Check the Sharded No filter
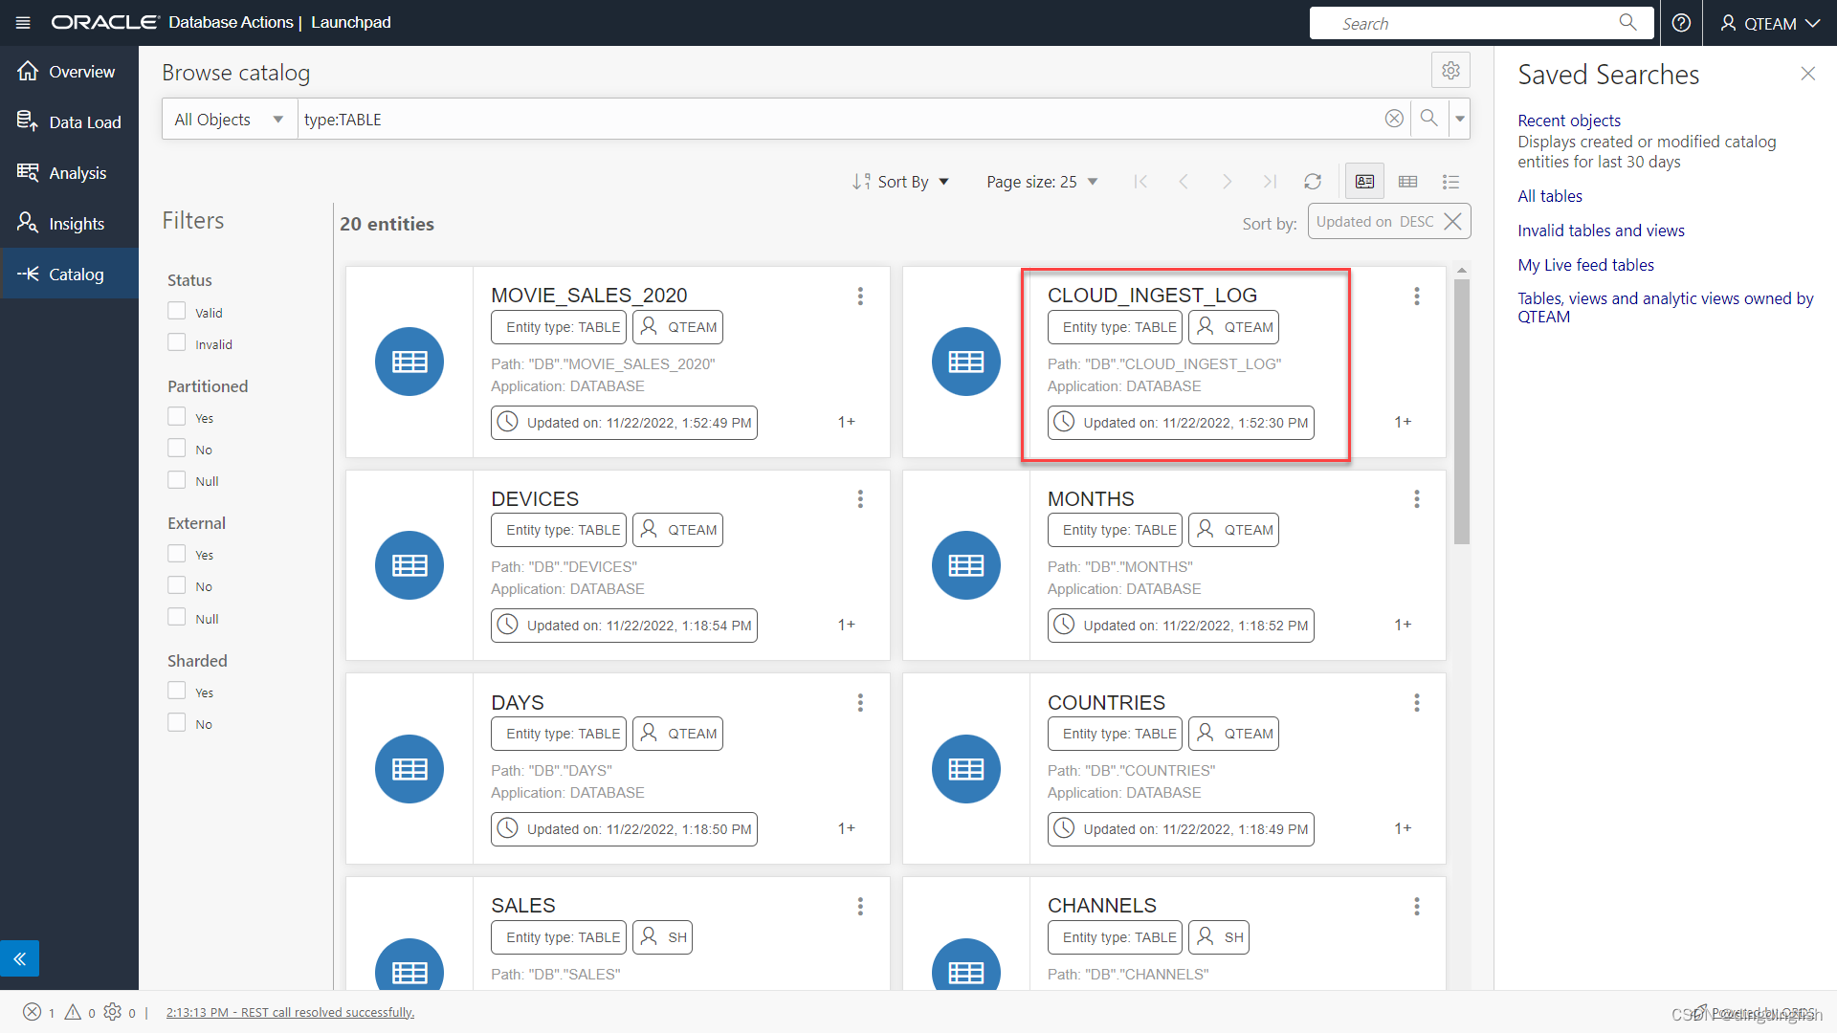 (177, 722)
